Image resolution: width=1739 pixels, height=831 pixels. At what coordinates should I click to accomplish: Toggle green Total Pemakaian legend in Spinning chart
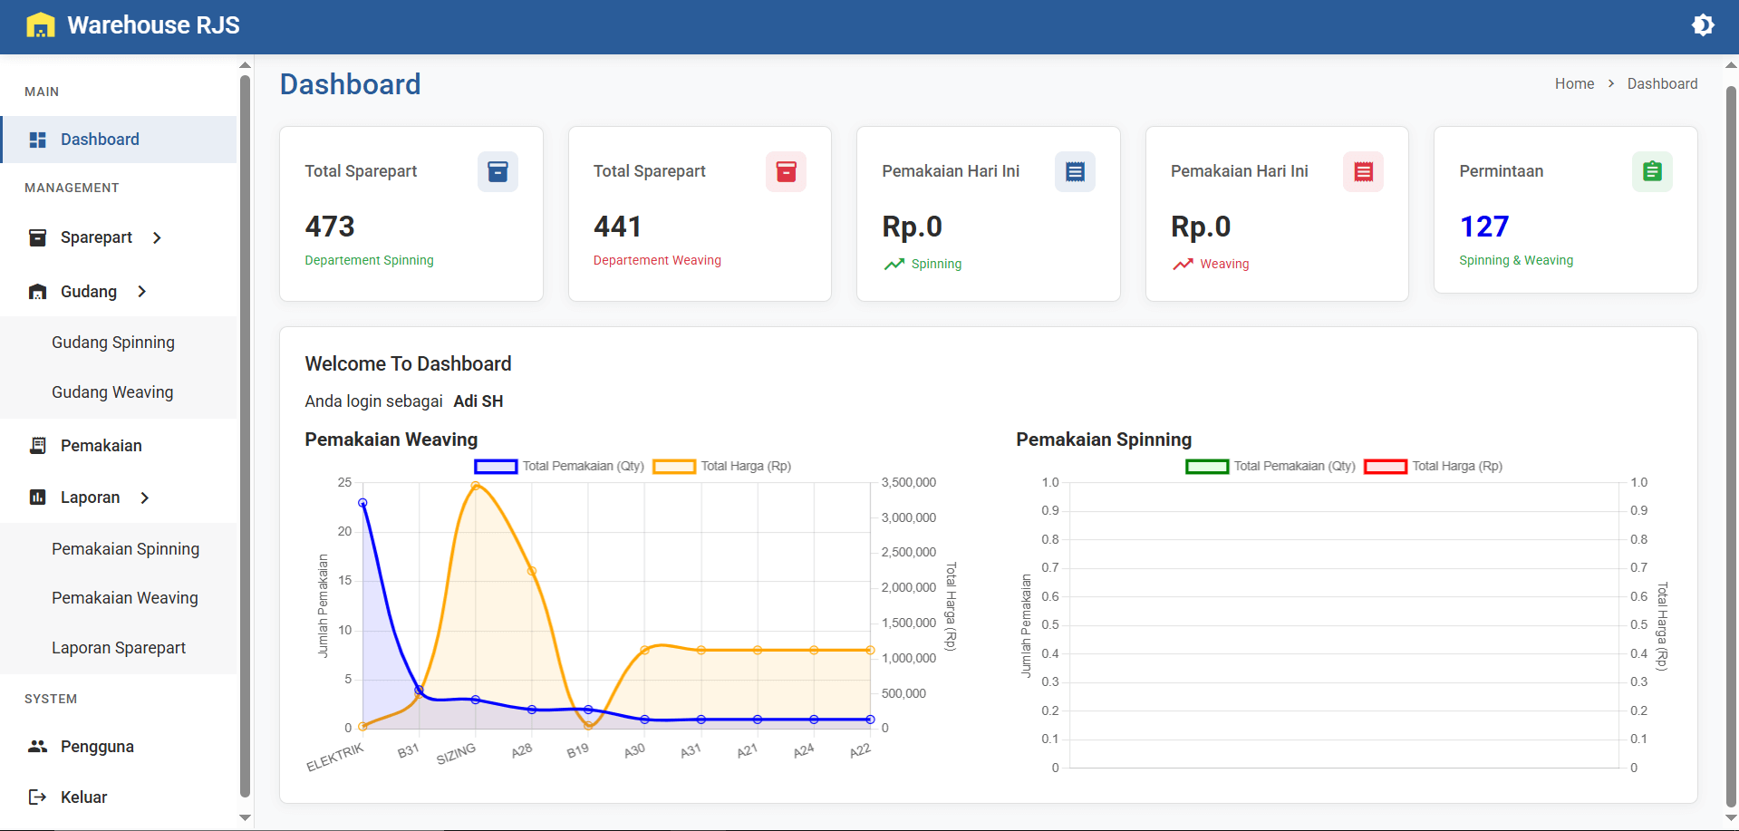[1207, 467]
